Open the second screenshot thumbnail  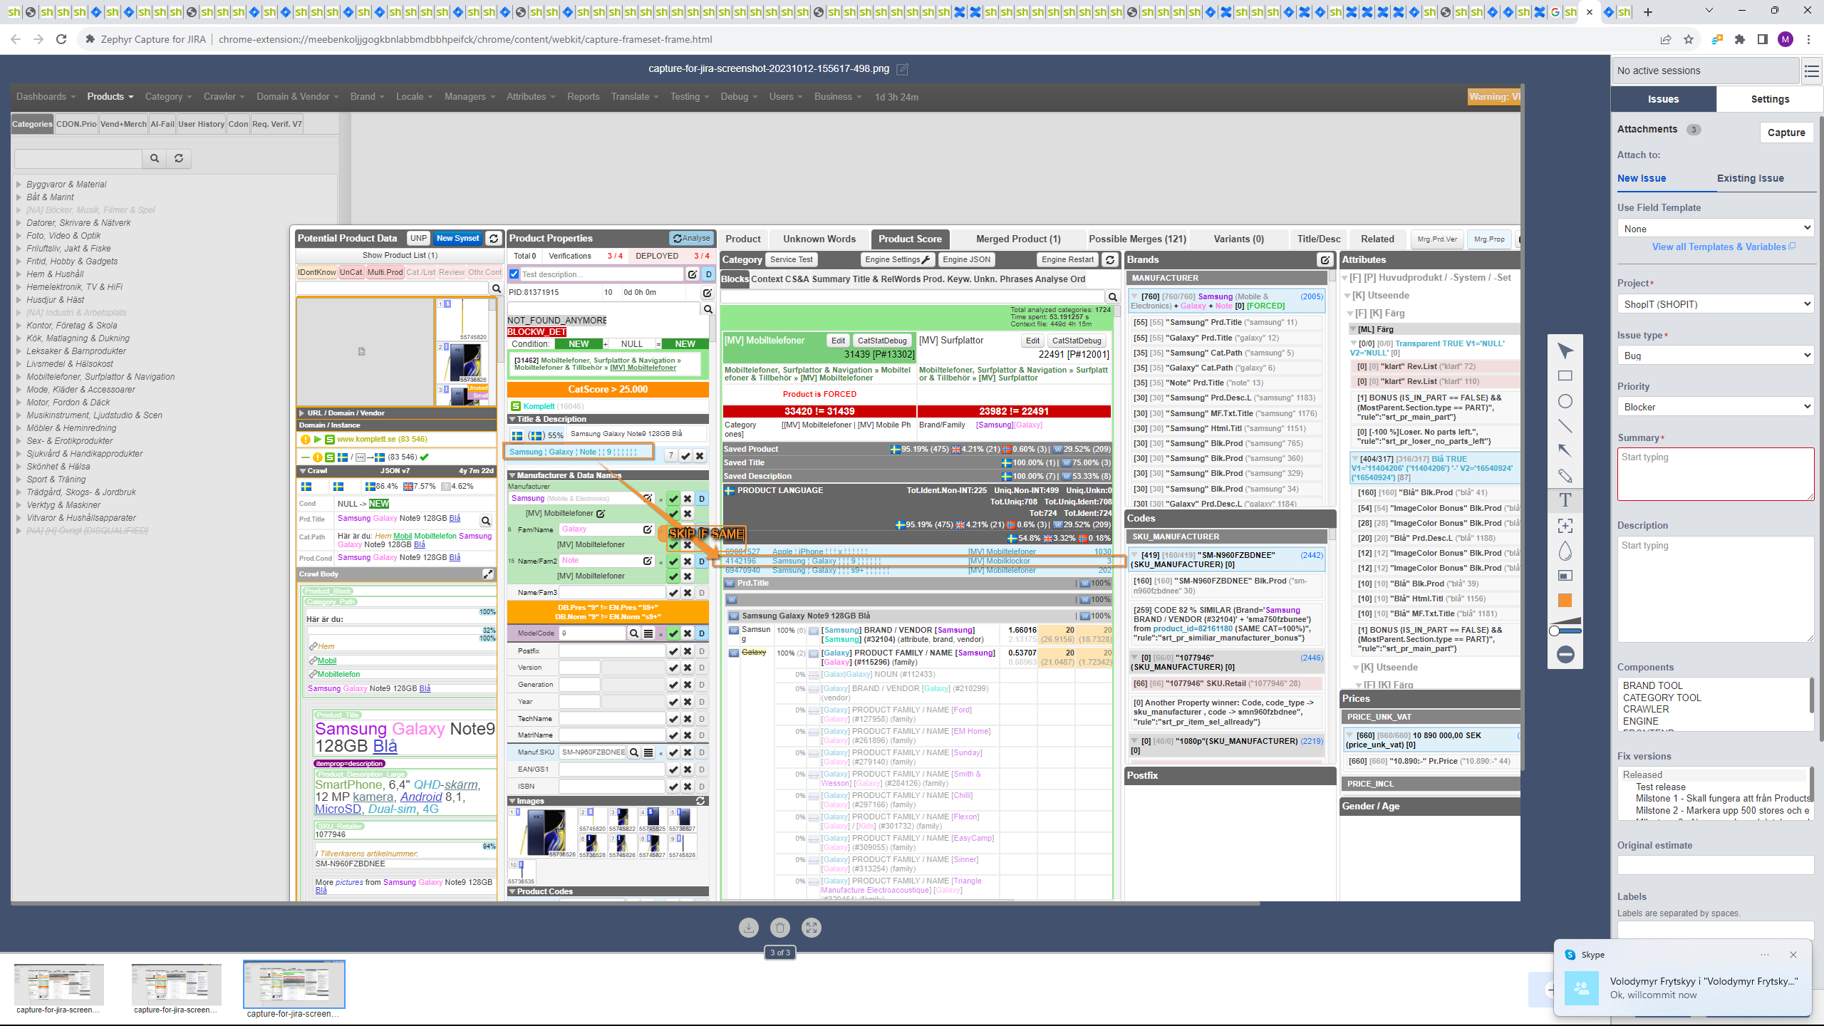177,984
